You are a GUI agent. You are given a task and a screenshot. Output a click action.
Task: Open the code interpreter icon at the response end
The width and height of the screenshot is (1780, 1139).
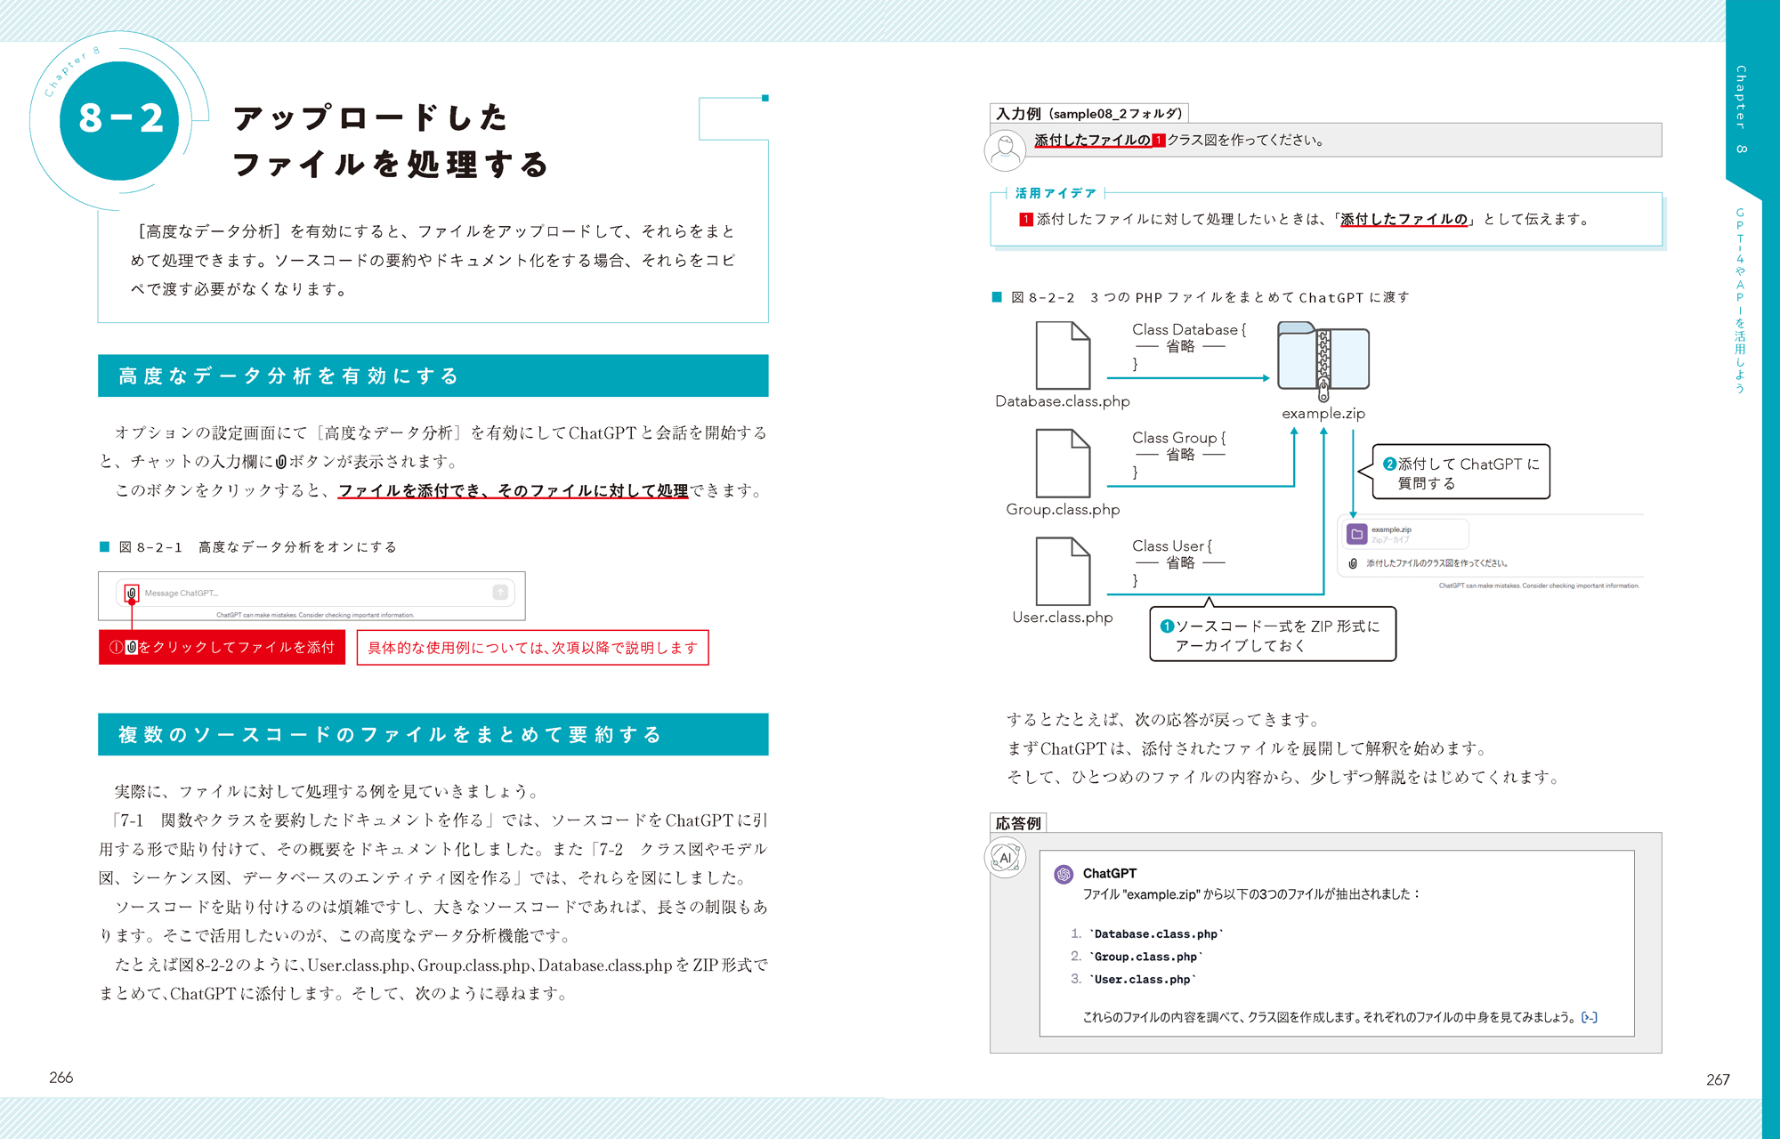[x=1590, y=1016]
